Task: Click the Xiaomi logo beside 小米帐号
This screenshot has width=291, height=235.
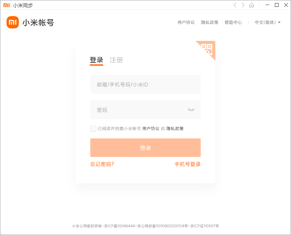Action: (13, 22)
